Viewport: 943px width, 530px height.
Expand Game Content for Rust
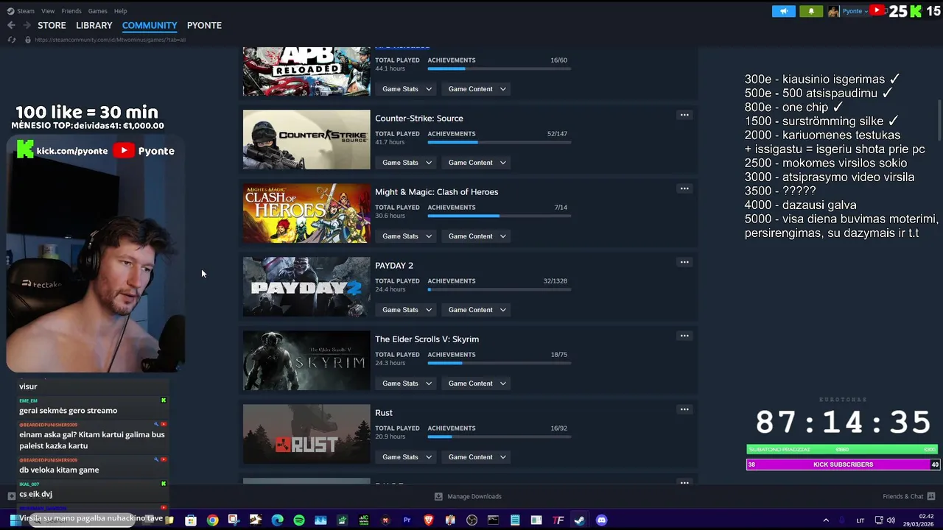[x=477, y=457]
